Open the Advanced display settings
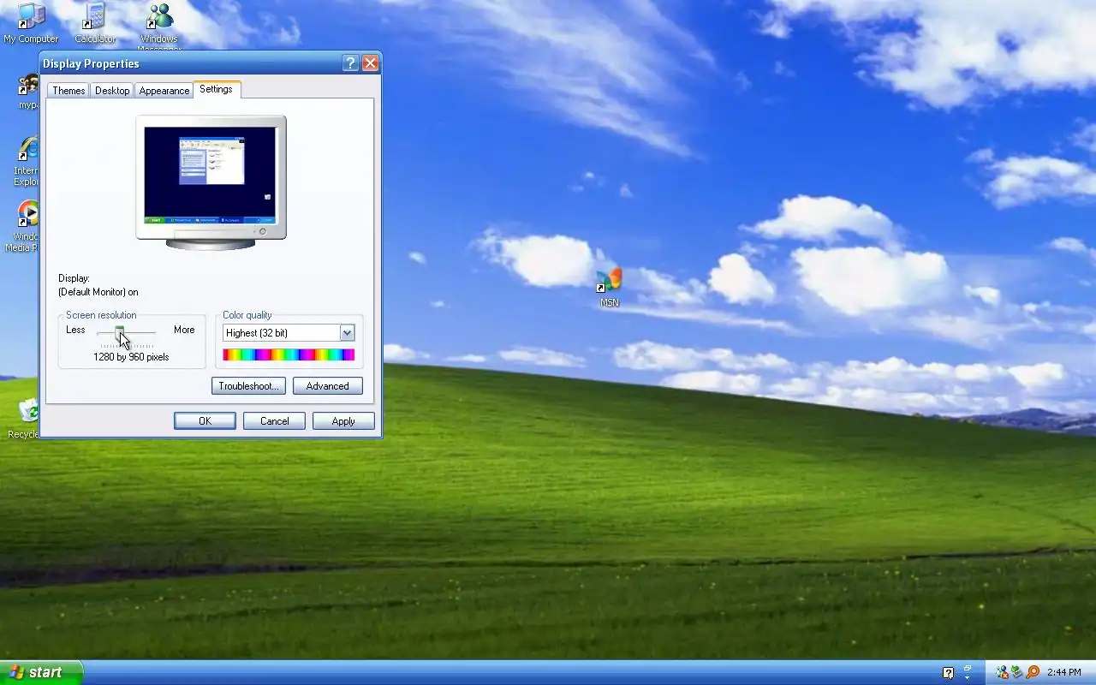 pyautogui.click(x=327, y=386)
